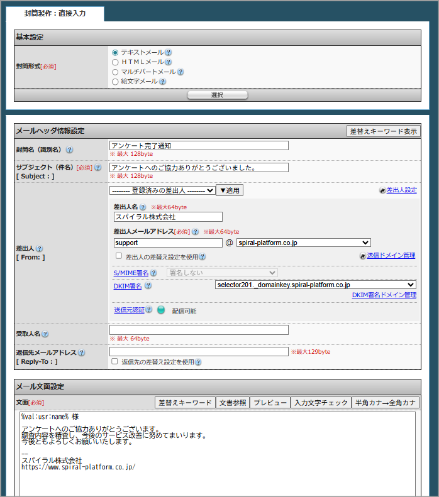This screenshot has width=439, height=497.
Task: Switch to 封筒製作：直接入力 tab
Action: (55, 13)
